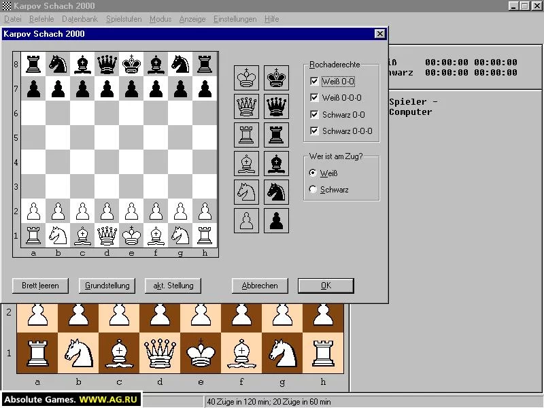Click time control text in status bar
The image size is (544, 408).
pyautogui.click(x=269, y=402)
